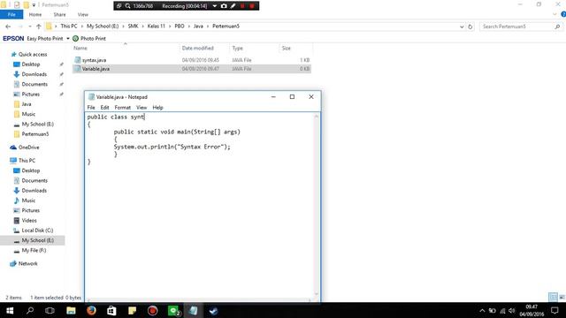Click the taskbar Search icon
The image size is (566, 318).
tap(30, 310)
